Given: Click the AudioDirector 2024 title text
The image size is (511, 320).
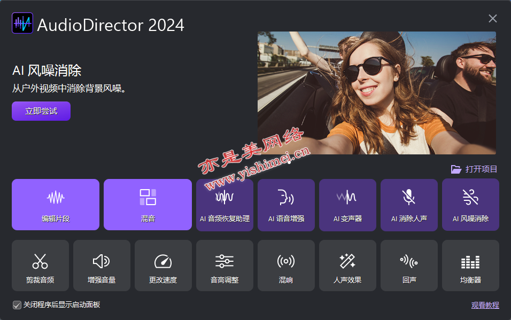Looking at the screenshot, I should coord(111,25).
